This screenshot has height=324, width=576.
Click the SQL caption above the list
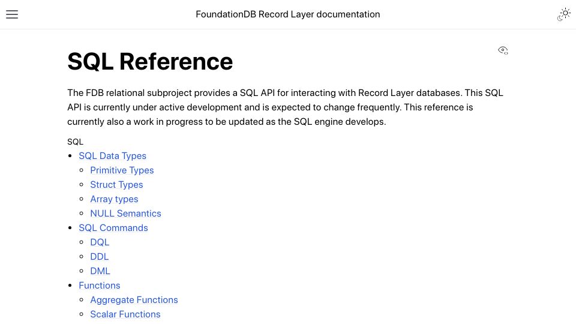coord(76,142)
